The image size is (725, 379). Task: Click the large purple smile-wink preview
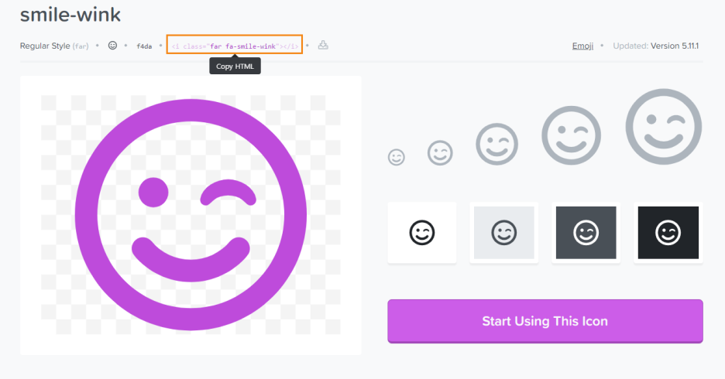tap(191, 215)
